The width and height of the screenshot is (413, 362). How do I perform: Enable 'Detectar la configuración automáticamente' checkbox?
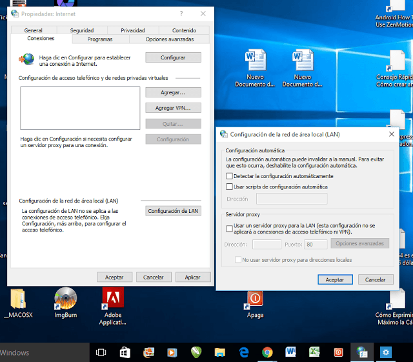tap(230, 176)
